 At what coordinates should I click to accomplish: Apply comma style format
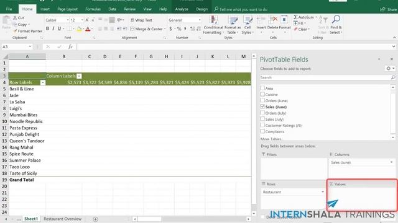185,29
